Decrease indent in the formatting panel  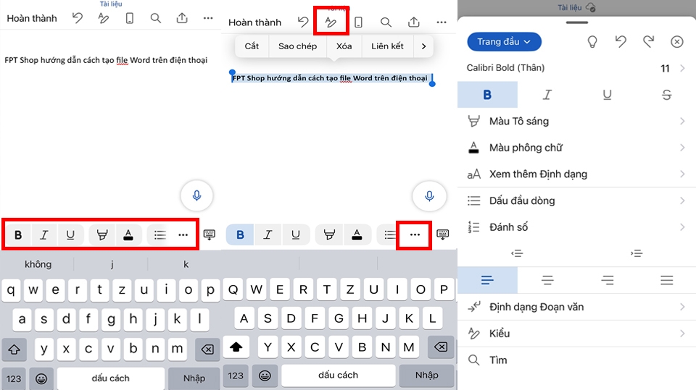pyautogui.click(x=517, y=253)
